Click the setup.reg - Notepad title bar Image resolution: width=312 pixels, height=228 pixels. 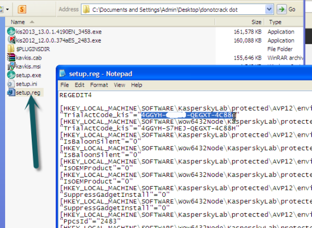[184, 73]
